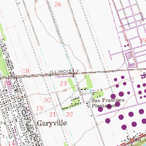Image resolution: width=146 pixels, height=146 pixels.
Task: Click the Garyville town label
Action: click(x=52, y=123)
